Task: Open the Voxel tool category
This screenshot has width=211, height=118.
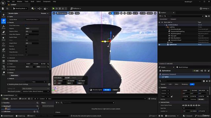Action: [x=4, y=50]
